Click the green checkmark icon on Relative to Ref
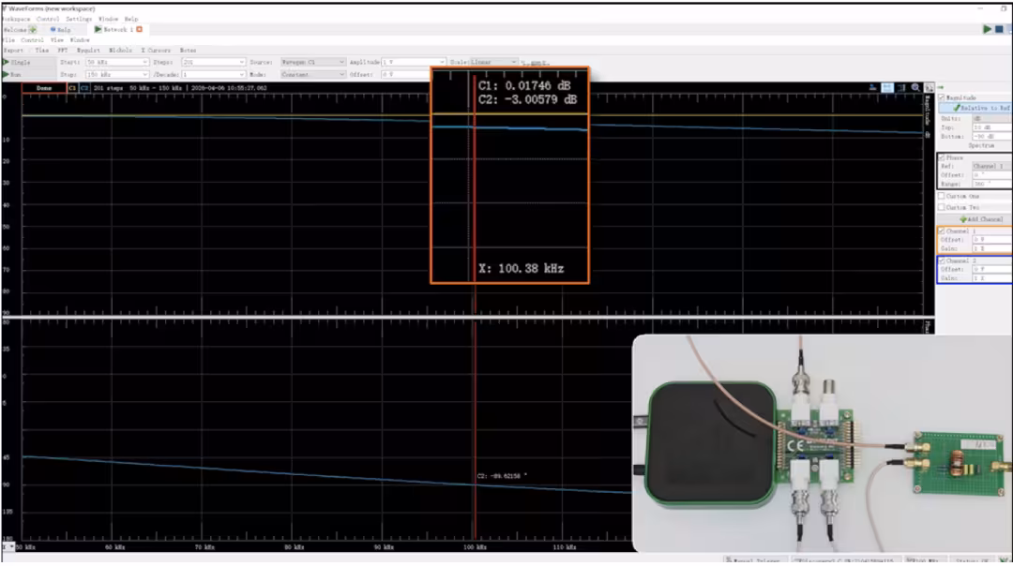The image size is (1013, 566). click(x=957, y=108)
